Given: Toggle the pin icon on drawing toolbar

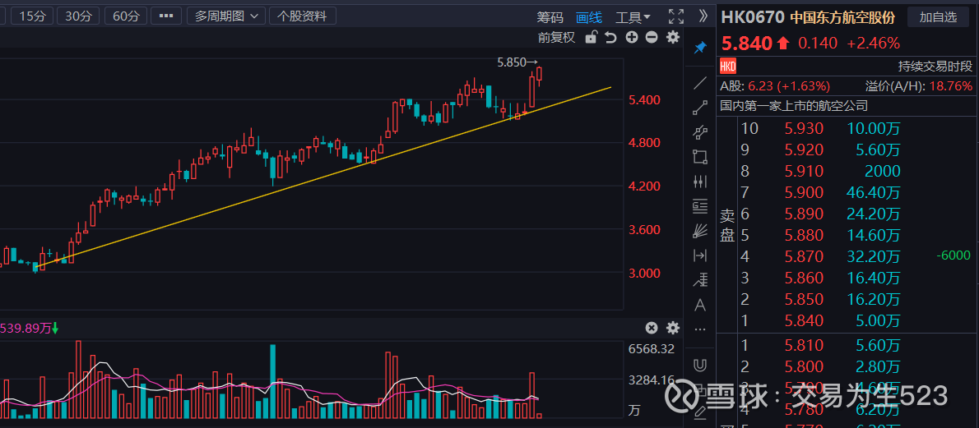Looking at the screenshot, I should [700, 48].
